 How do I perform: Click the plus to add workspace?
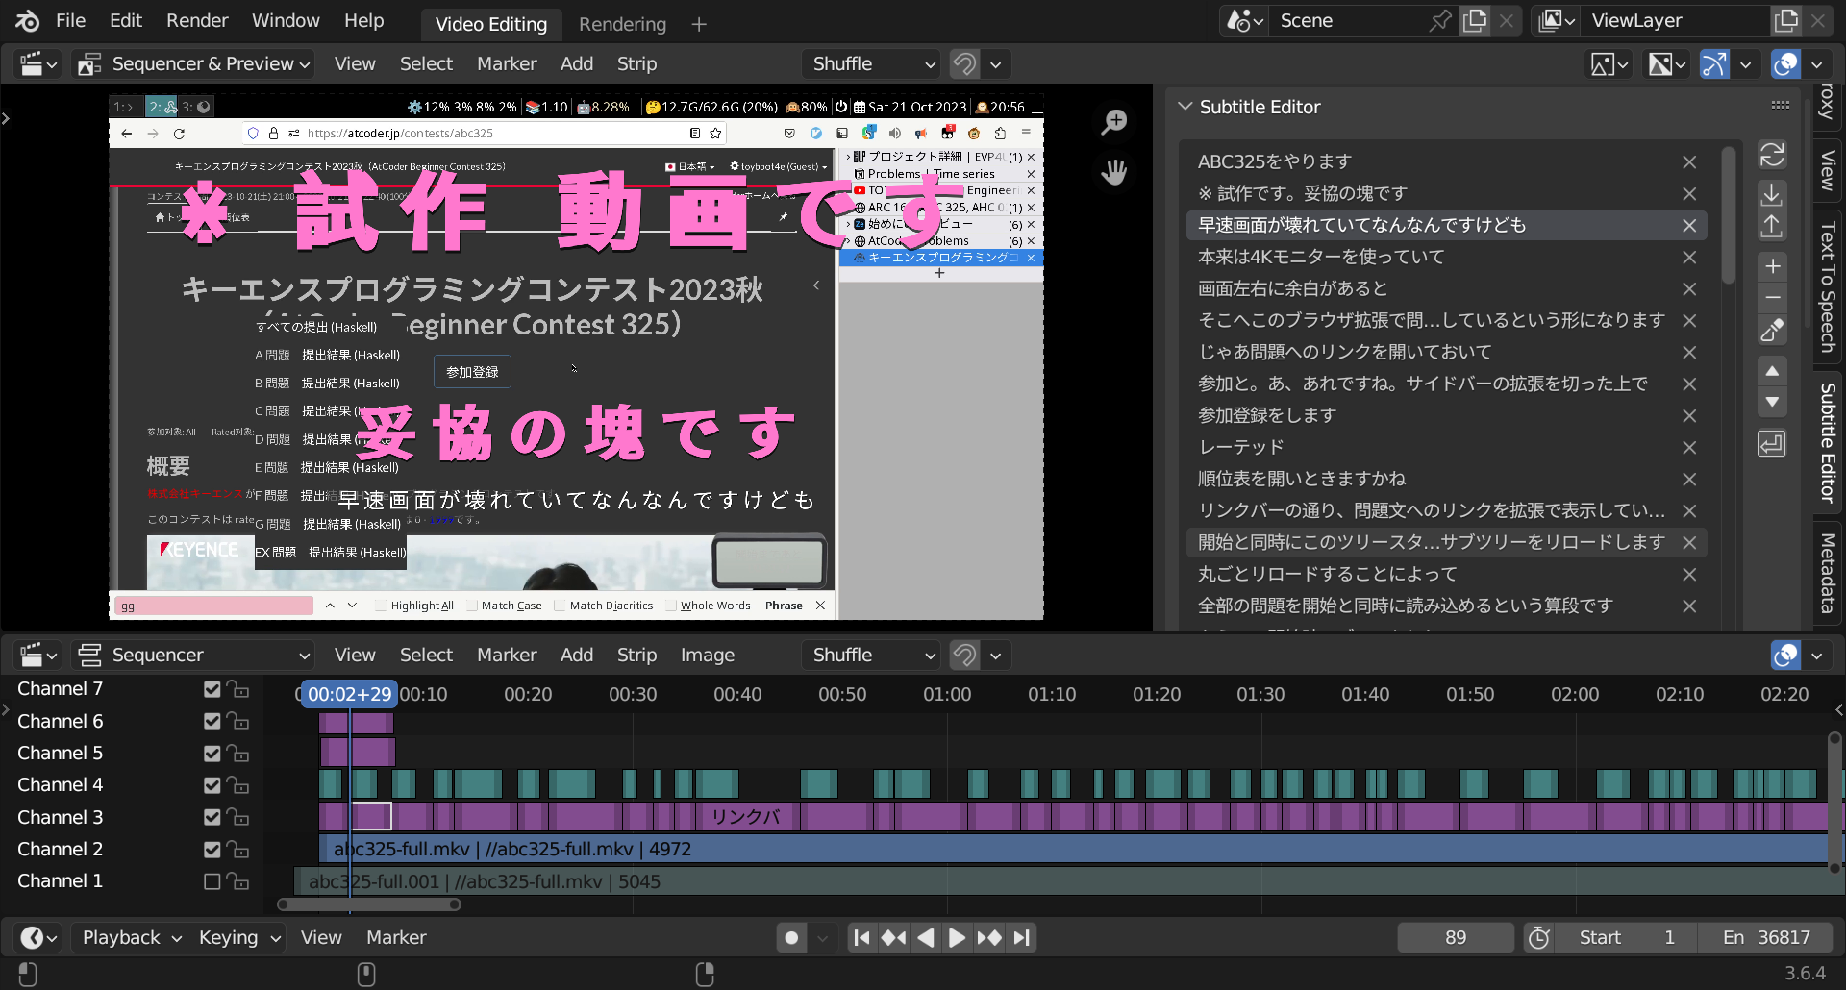[699, 25]
